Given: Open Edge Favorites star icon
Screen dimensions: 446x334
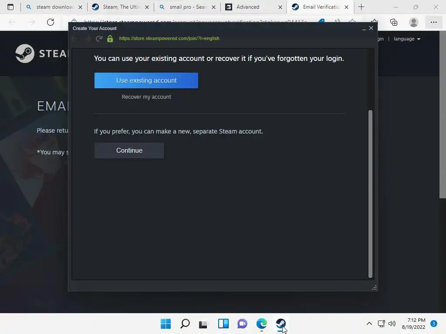Looking at the screenshot, I should tap(375, 22).
